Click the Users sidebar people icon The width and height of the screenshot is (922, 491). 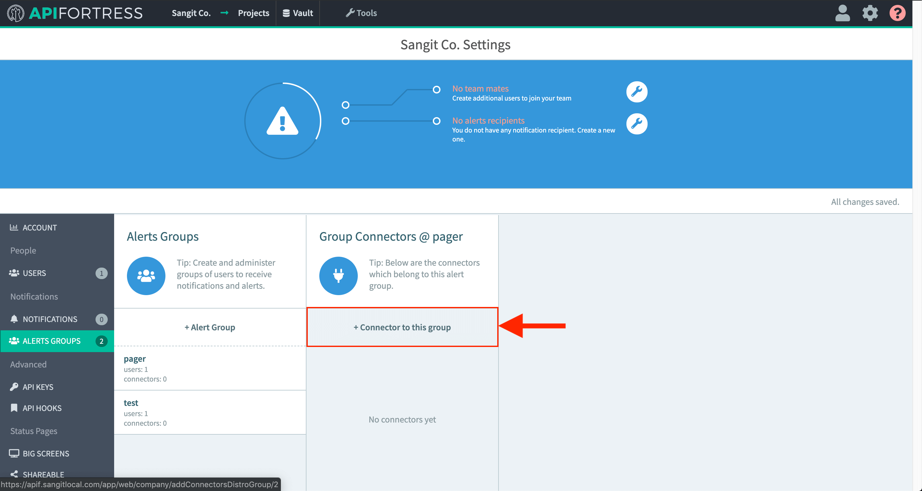click(14, 273)
